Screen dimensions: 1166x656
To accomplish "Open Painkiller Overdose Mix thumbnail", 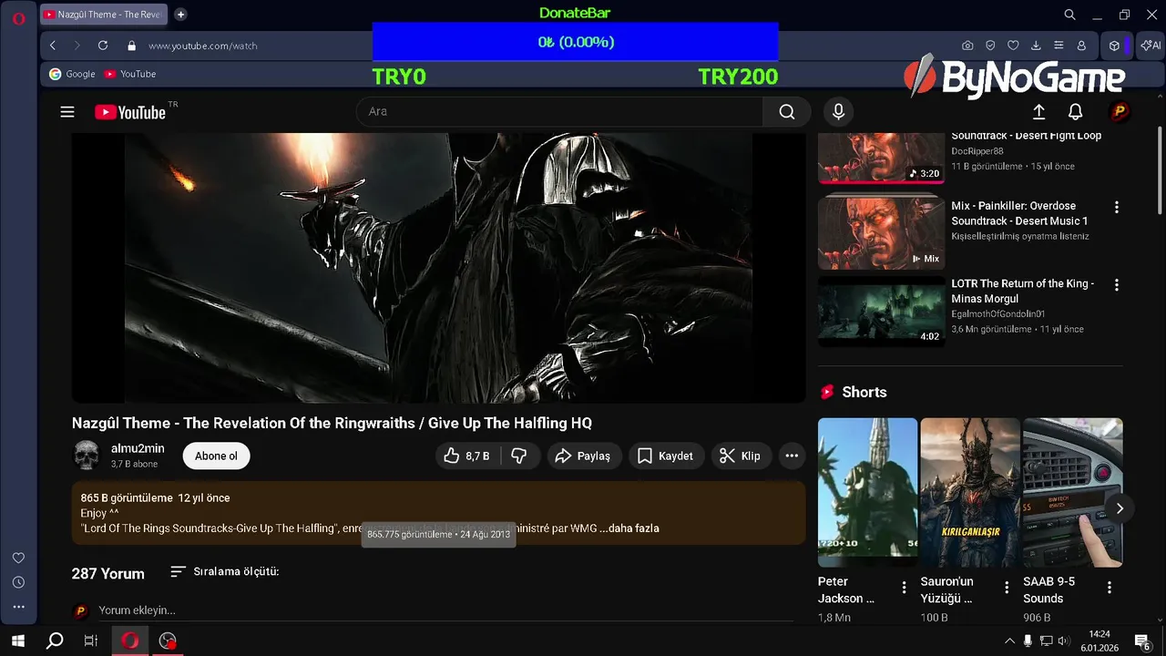I will click(881, 233).
